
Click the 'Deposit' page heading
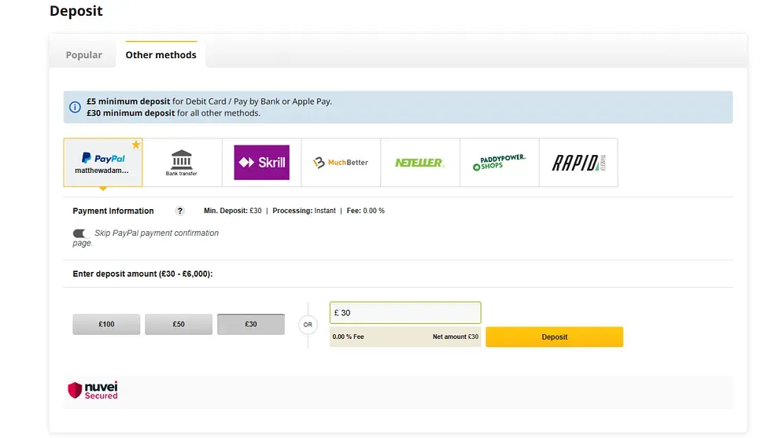[x=76, y=11]
